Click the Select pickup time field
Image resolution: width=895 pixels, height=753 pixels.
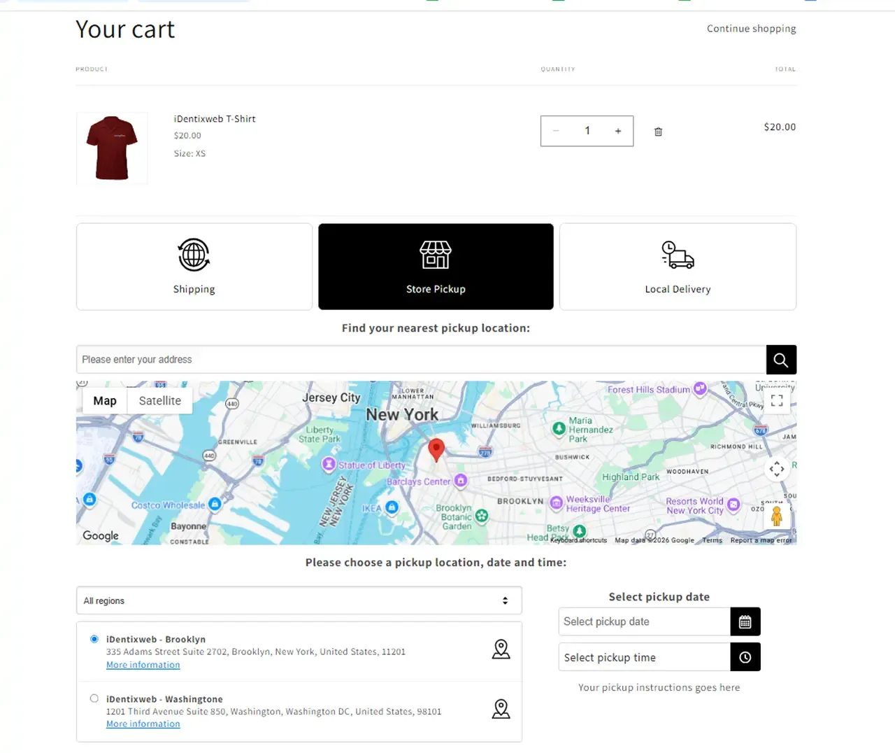pyautogui.click(x=645, y=657)
